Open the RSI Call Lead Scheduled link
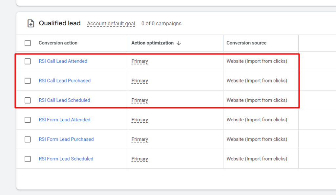The height and width of the screenshot is (195, 336). click(65, 100)
